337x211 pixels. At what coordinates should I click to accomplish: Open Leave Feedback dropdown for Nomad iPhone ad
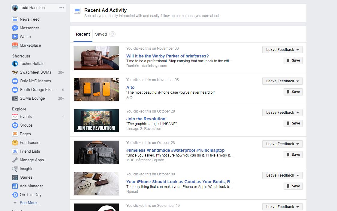point(282,175)
